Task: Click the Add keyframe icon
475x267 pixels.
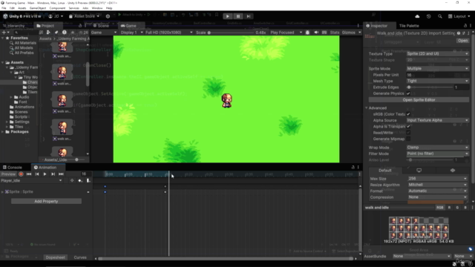Action: (x=80, y=180)
